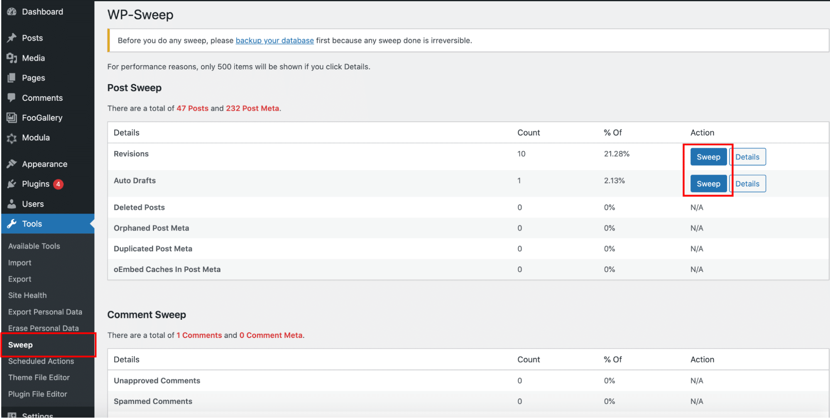Open the Users menu
The height and width of the screenshot is (418, 830).
47,204
